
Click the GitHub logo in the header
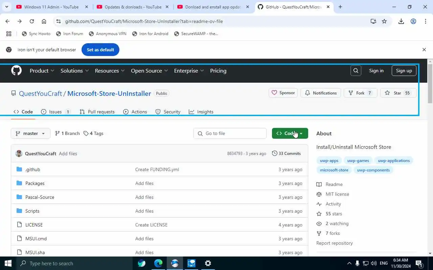point(16,71)
